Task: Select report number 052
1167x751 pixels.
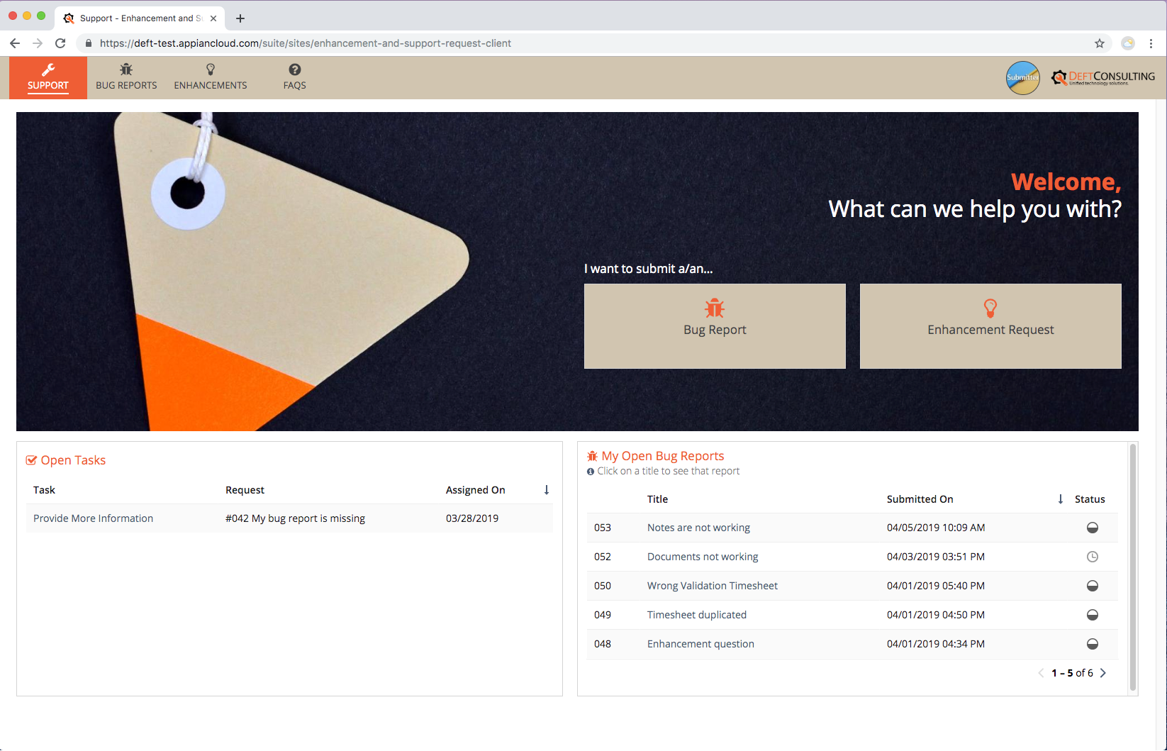Action: pyautogui.click(x=603, y=557)
